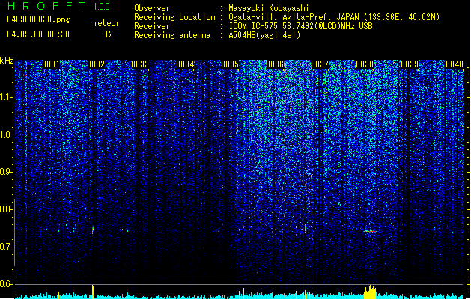This screenshot has height=299, width=471.
Task: Click the 0837 time marker
Action: [x=320, y=64]
